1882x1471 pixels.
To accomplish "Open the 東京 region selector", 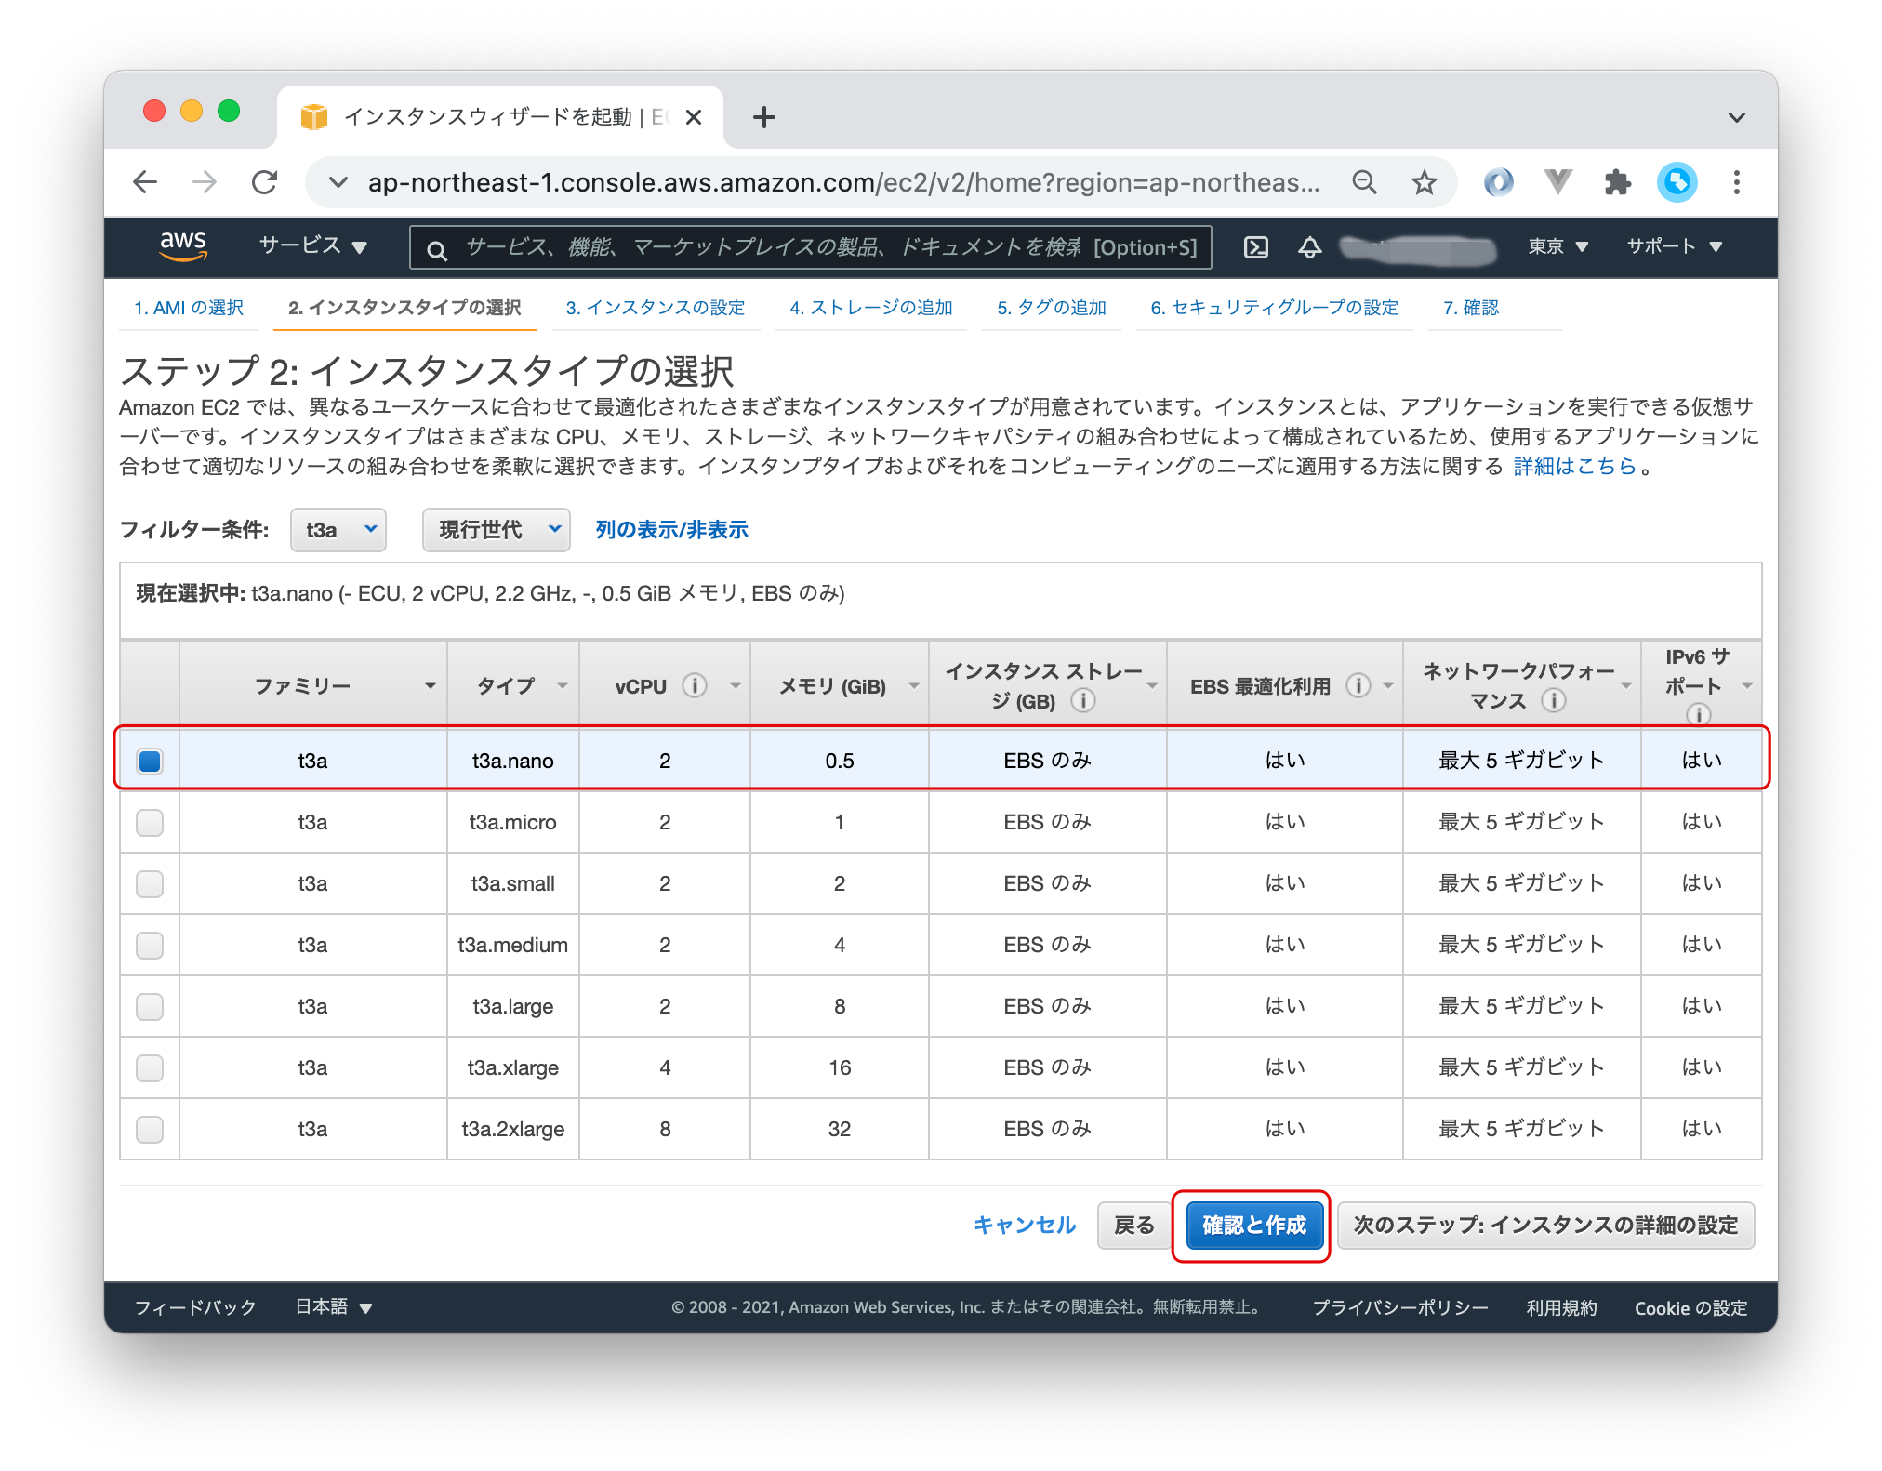I will (x=1557, y=247).
